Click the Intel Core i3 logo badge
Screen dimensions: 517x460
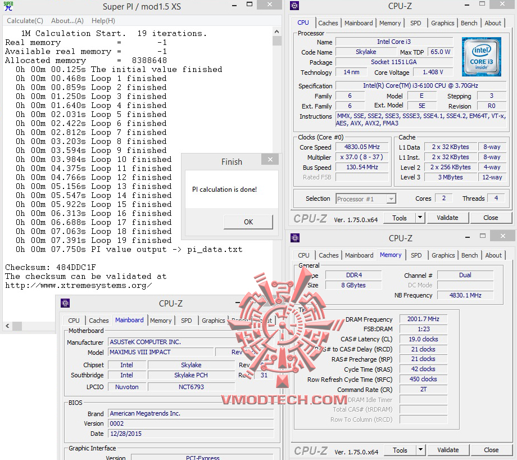point(482,57)
